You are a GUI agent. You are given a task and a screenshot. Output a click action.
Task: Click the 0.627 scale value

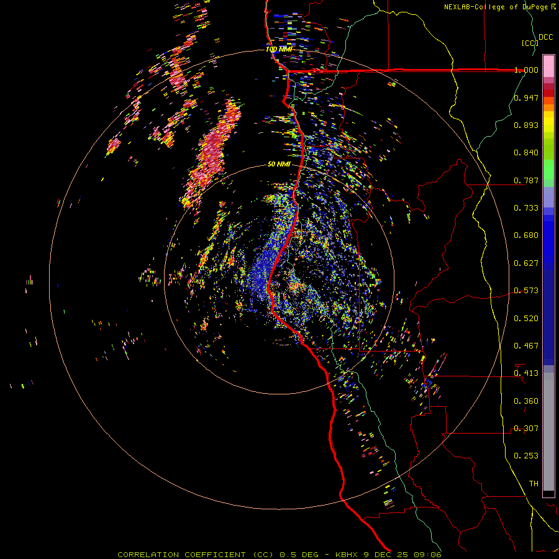coord(526,263)
